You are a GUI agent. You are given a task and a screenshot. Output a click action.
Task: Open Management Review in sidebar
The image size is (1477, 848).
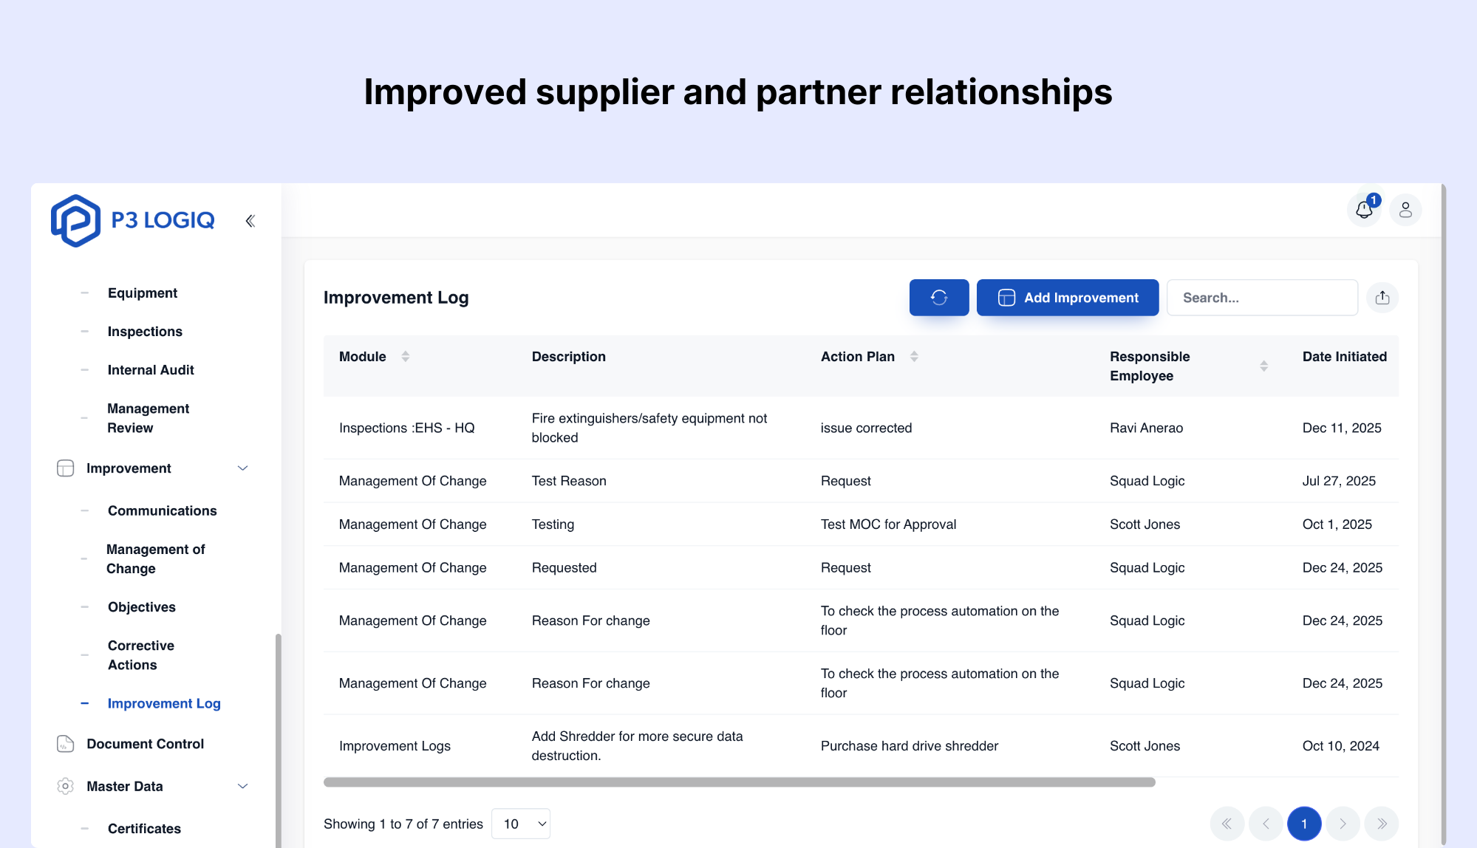(149, 418)
